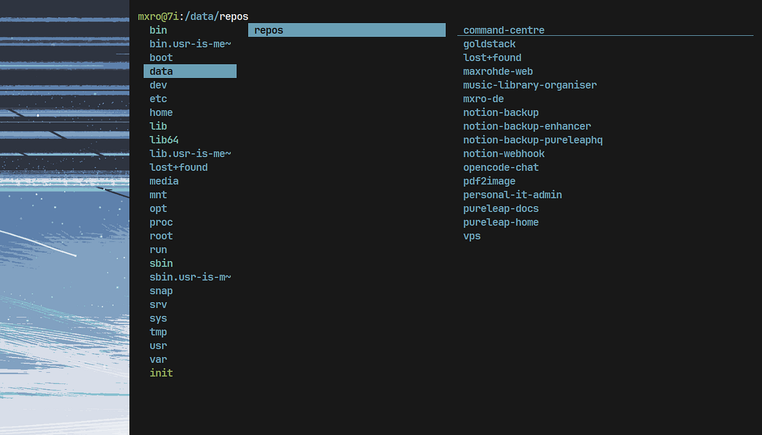This screenshot has width=762, height=435.
Task: Click the highlighted 'data' directory
Action: tap(190, 71)
